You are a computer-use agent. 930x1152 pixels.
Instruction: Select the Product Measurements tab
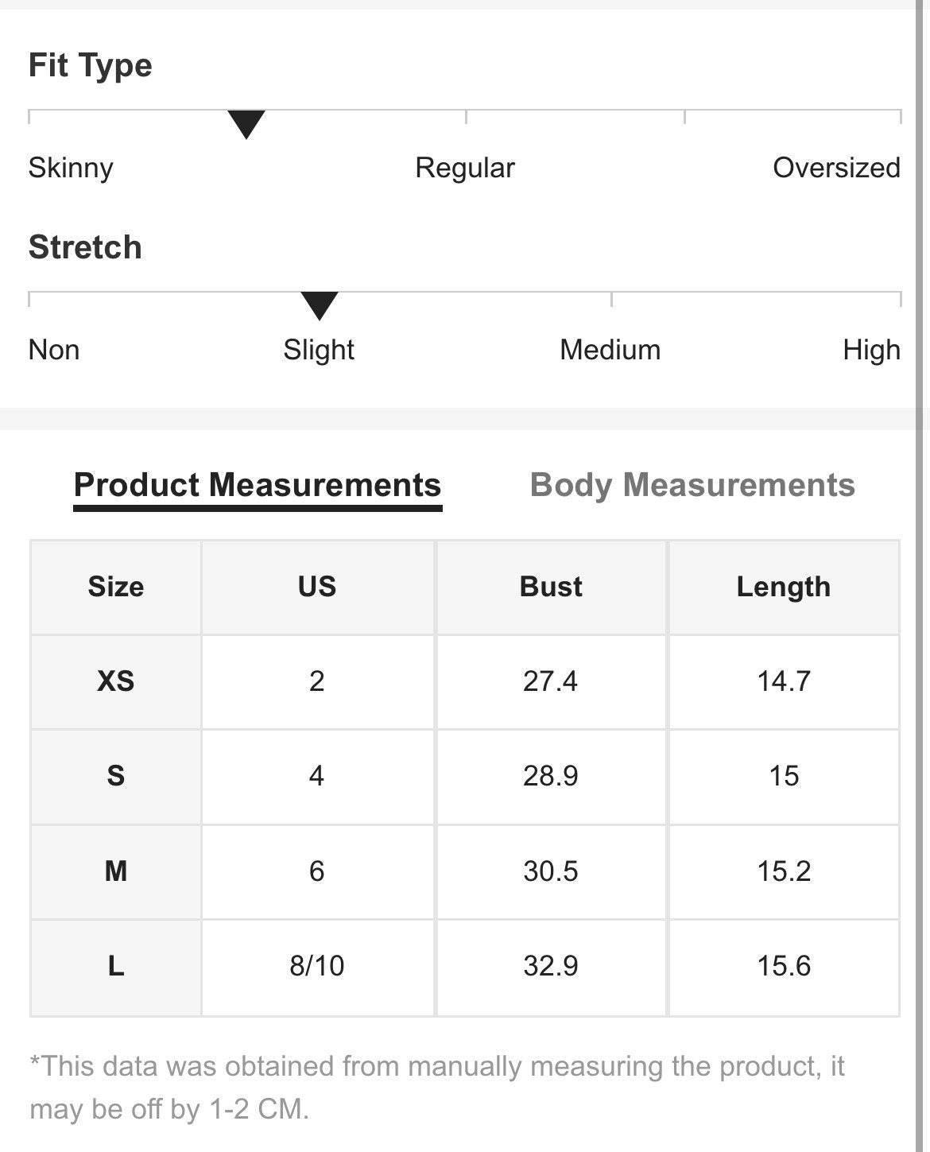click(258, 485)
